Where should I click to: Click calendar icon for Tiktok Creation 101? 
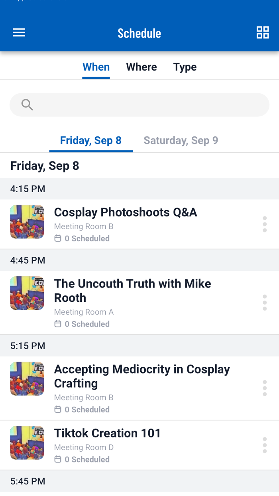pos(57,459)
